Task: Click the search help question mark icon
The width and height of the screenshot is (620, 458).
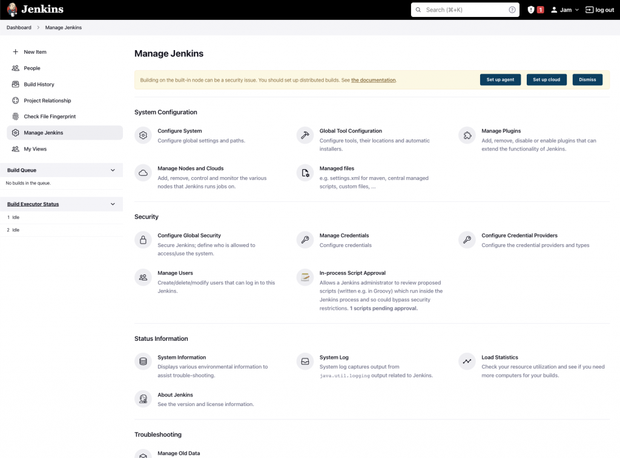Action: click(x=512, y=10)
